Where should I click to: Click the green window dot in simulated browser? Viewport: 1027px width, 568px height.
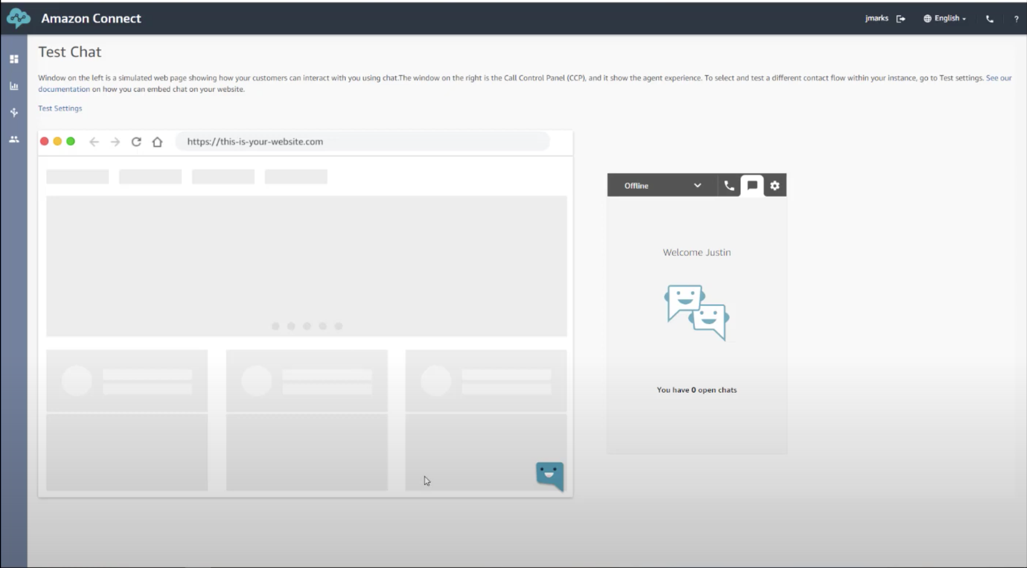click(70, 141)
